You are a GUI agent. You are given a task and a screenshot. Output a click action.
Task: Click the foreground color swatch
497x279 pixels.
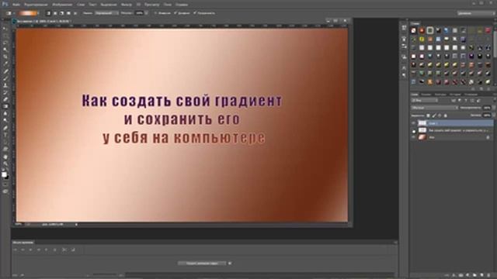[x=4, y=174]
